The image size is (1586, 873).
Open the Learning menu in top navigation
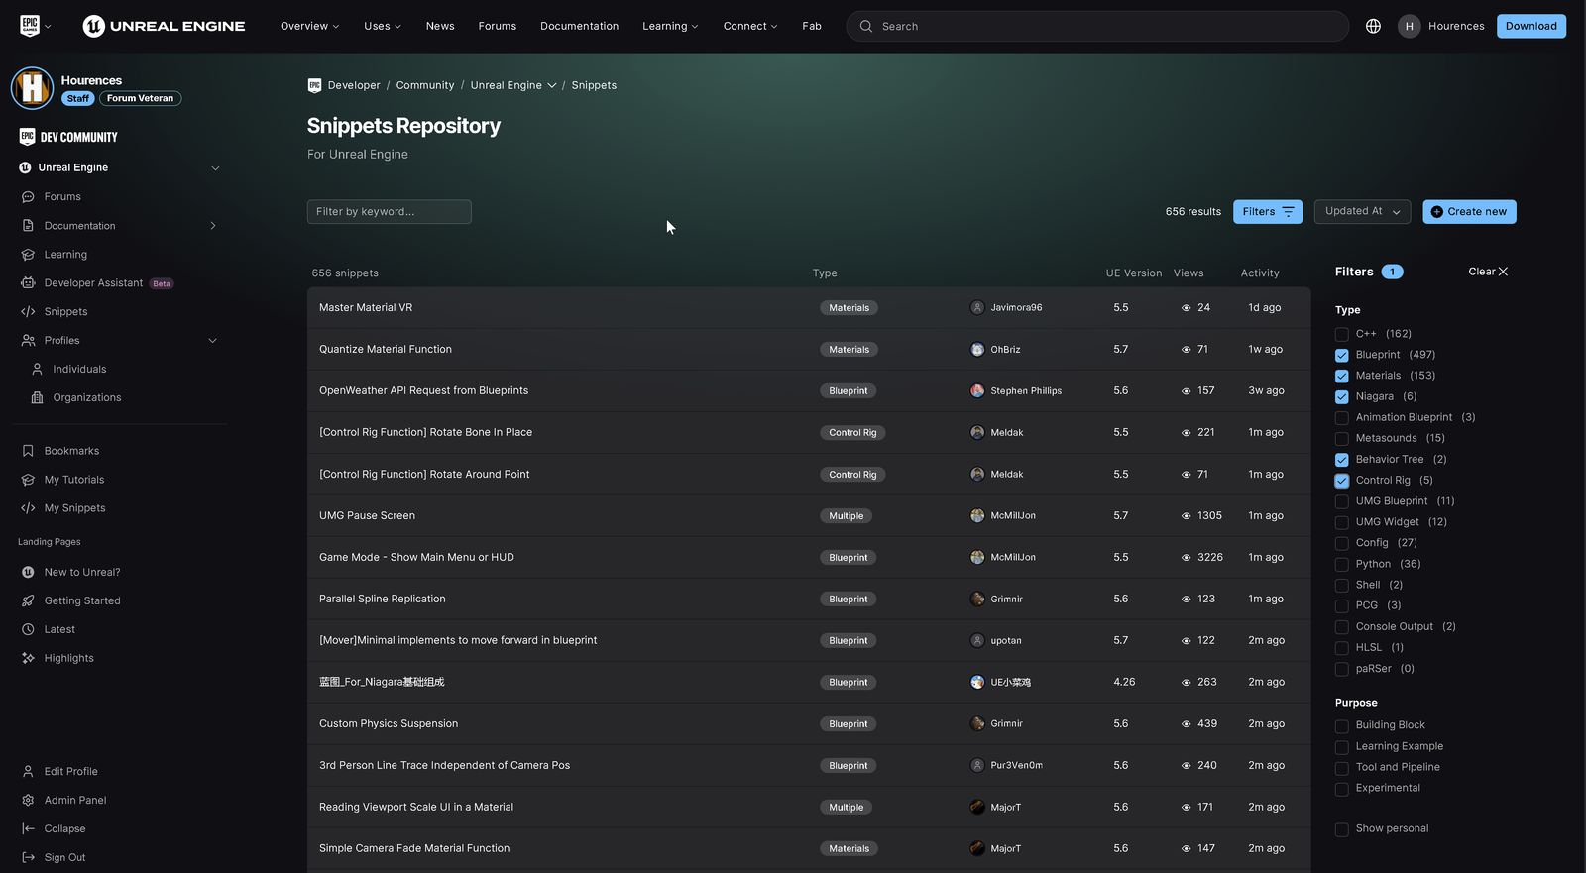(669, 26)
